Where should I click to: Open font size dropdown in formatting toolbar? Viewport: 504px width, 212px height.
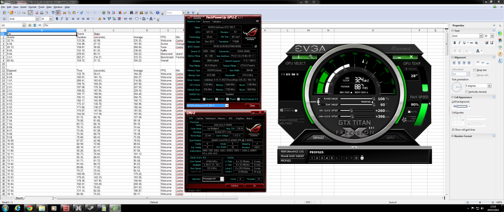point(51,19)
